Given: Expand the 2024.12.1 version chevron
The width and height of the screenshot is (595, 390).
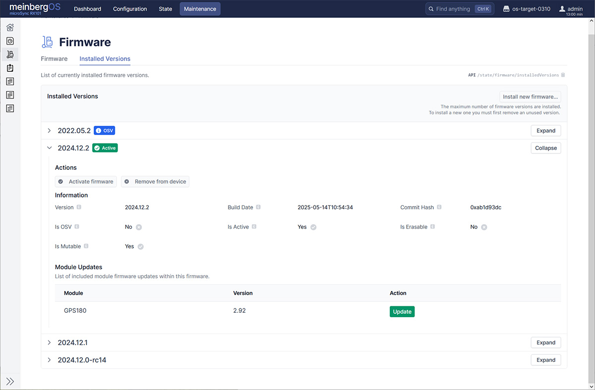Looking at the screenshot, I should click(49, 342).
